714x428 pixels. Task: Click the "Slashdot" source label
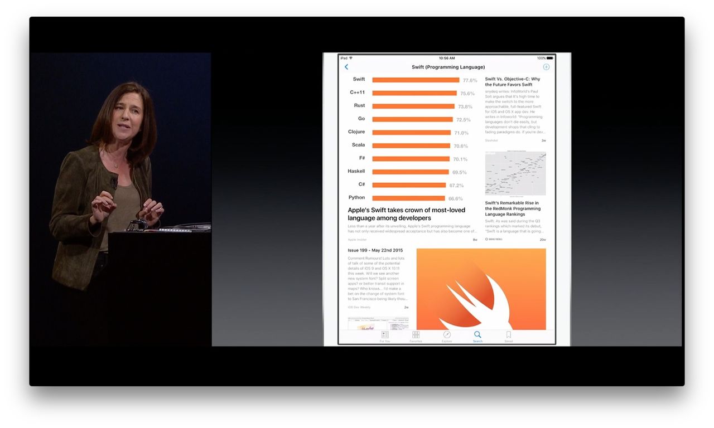pos(491,140)
